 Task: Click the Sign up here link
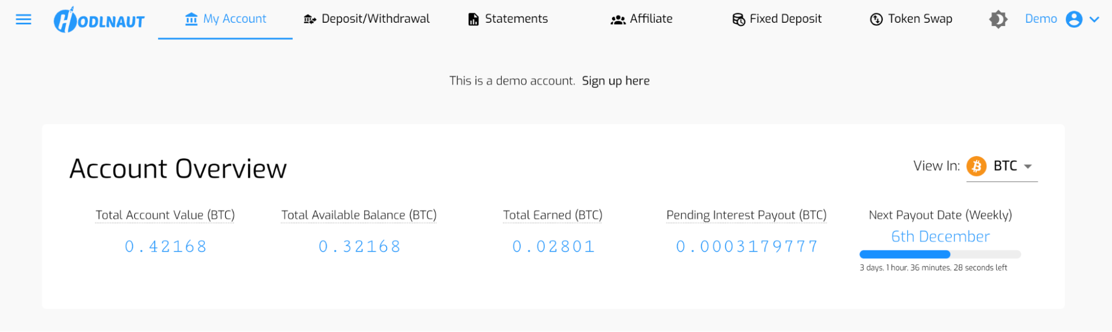point(615,81)
